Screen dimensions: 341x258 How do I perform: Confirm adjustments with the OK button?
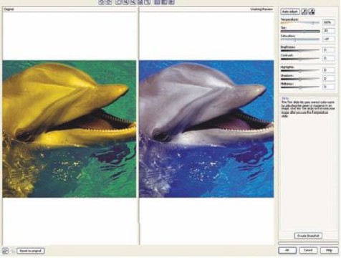(287, 250)
